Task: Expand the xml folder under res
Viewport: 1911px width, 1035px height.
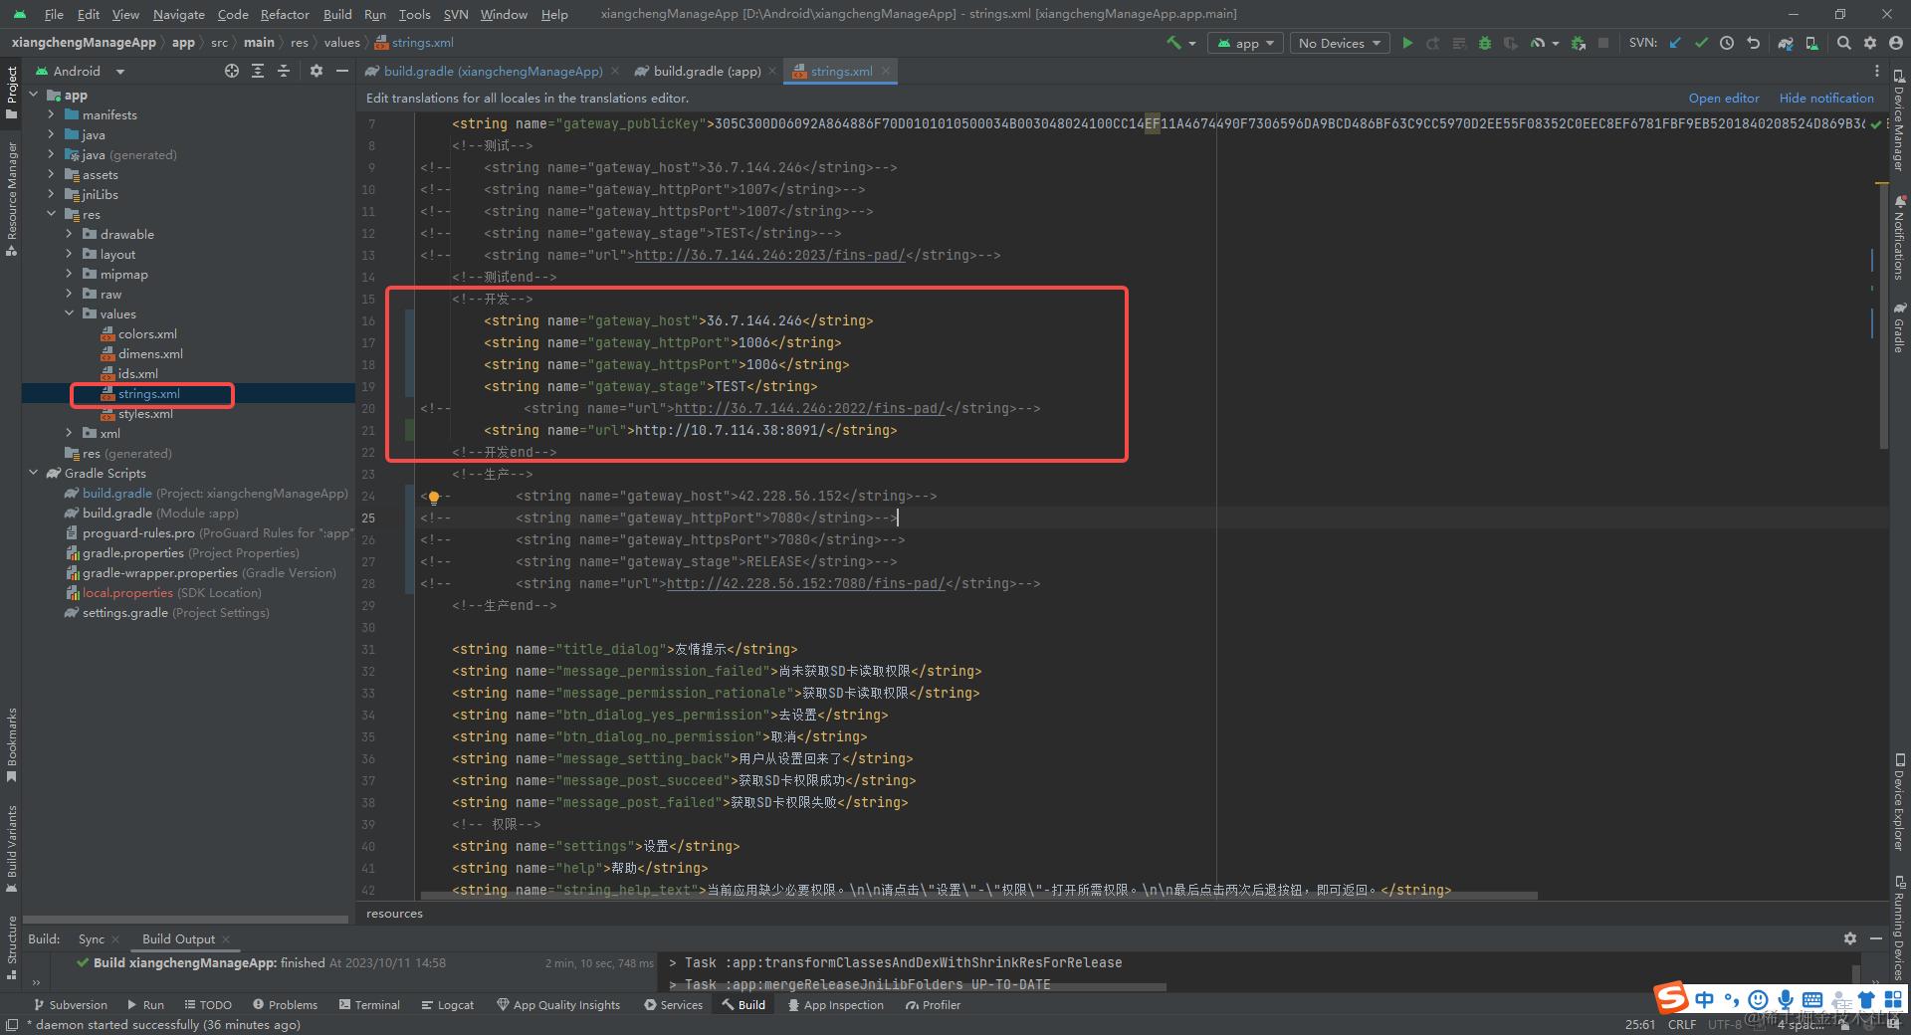Action: (69, 433)
